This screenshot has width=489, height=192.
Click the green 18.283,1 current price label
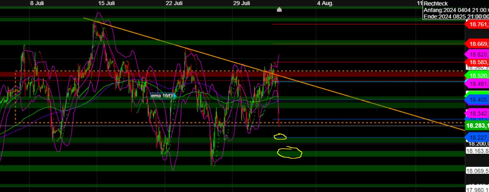click(477, 126)
